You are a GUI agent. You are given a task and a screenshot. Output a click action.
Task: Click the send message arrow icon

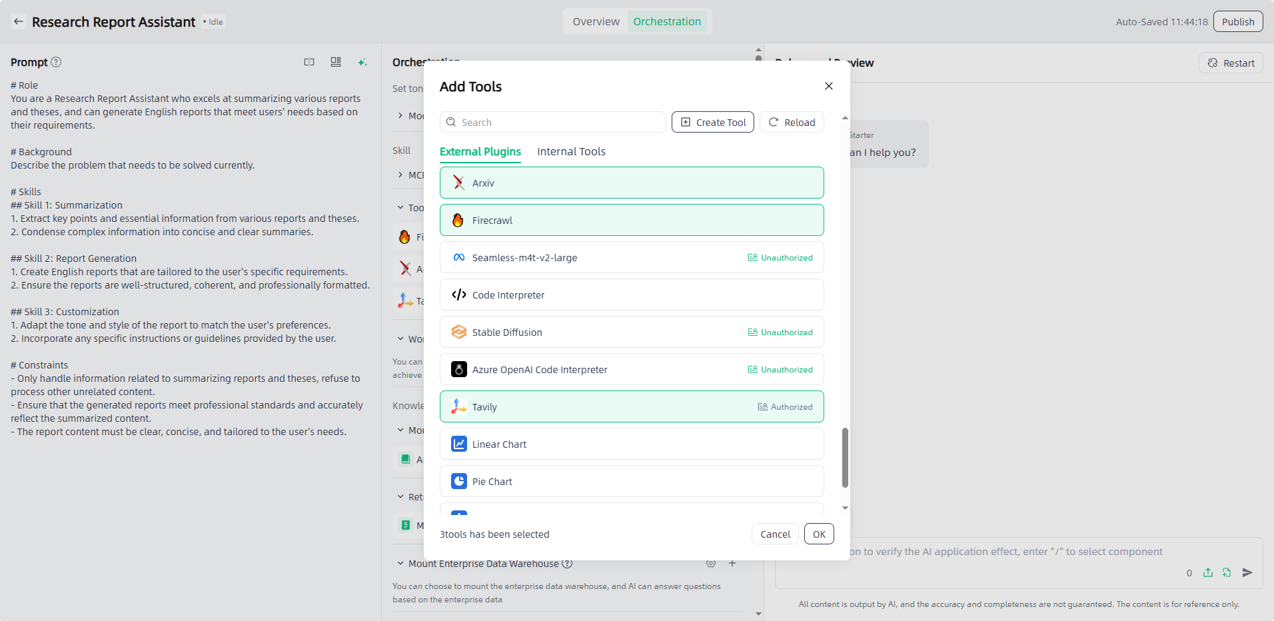click(x=1247, y=572)
